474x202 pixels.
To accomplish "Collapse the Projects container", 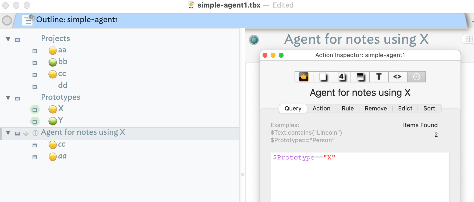I will [x=8, y=39].
